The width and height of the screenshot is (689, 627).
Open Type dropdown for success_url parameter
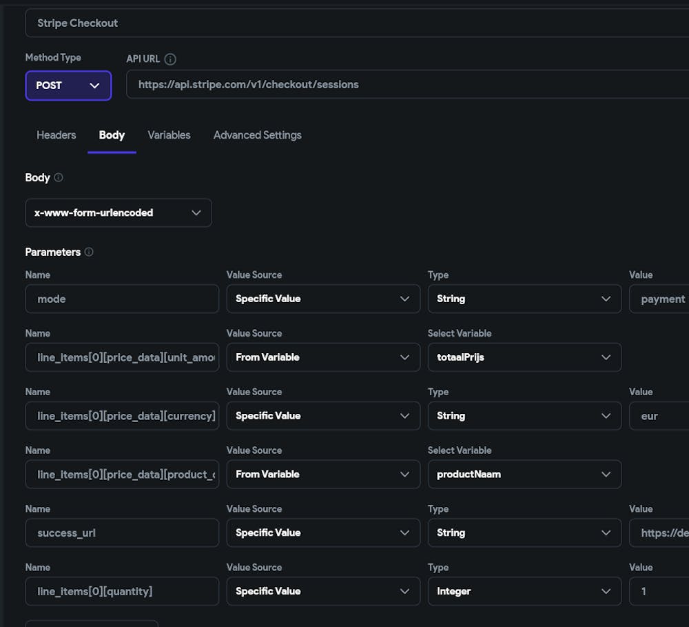click(x=524, y=533)
